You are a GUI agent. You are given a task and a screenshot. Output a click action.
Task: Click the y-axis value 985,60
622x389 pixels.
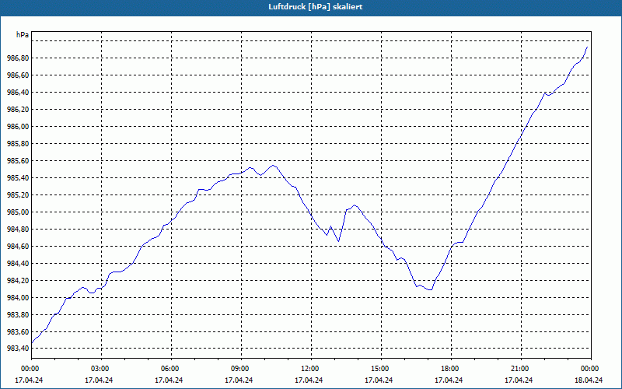[x=18, y=161]
